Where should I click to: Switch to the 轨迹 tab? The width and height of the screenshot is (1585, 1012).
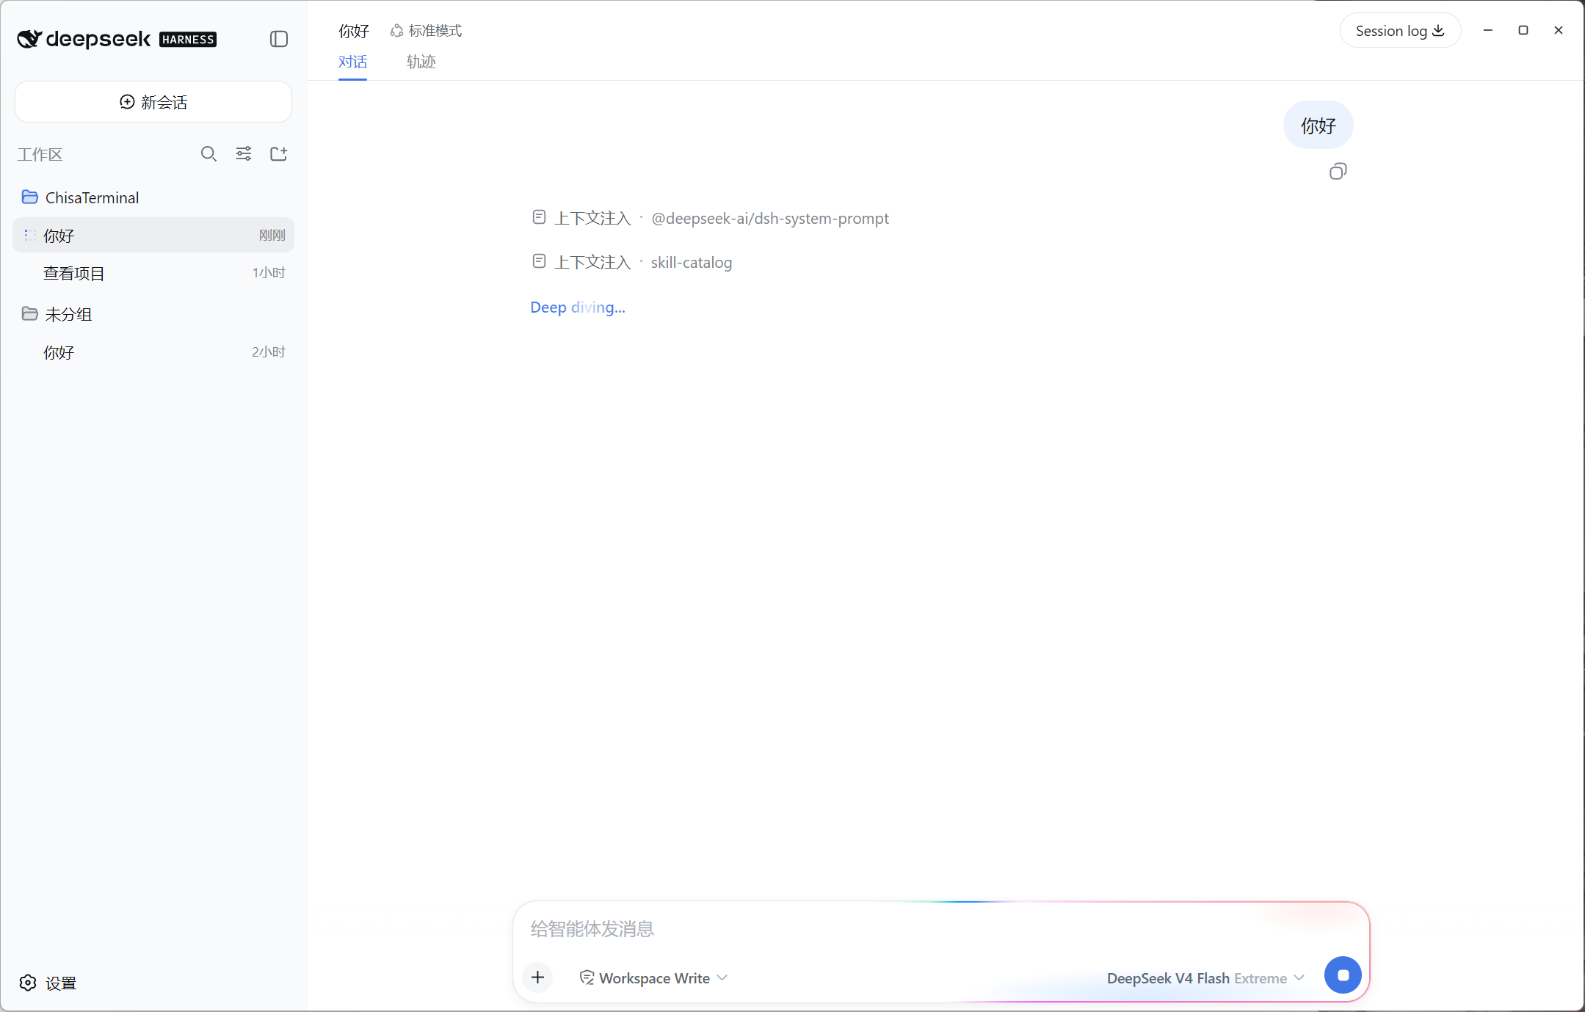pos(421,62)
